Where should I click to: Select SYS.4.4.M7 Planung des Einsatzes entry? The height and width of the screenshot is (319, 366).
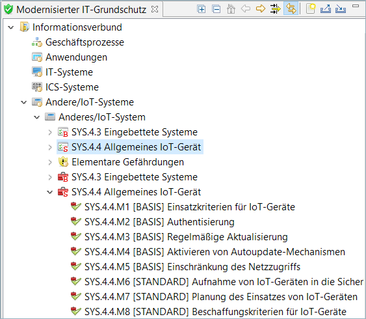pos(221,297)
